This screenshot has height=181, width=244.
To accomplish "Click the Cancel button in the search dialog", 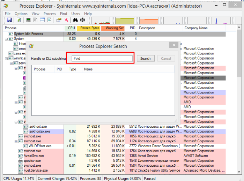I will [166, 59].
